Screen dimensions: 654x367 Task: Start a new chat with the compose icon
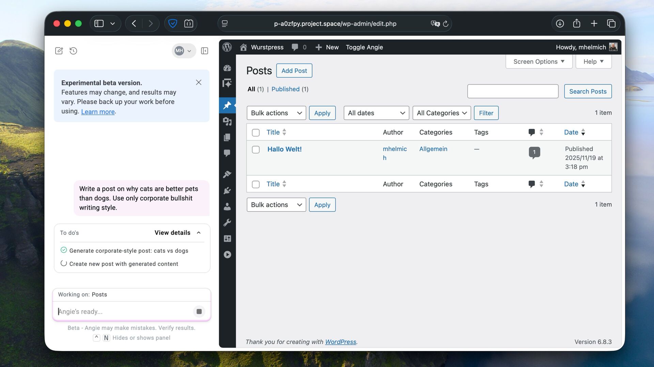pos(59,51)
